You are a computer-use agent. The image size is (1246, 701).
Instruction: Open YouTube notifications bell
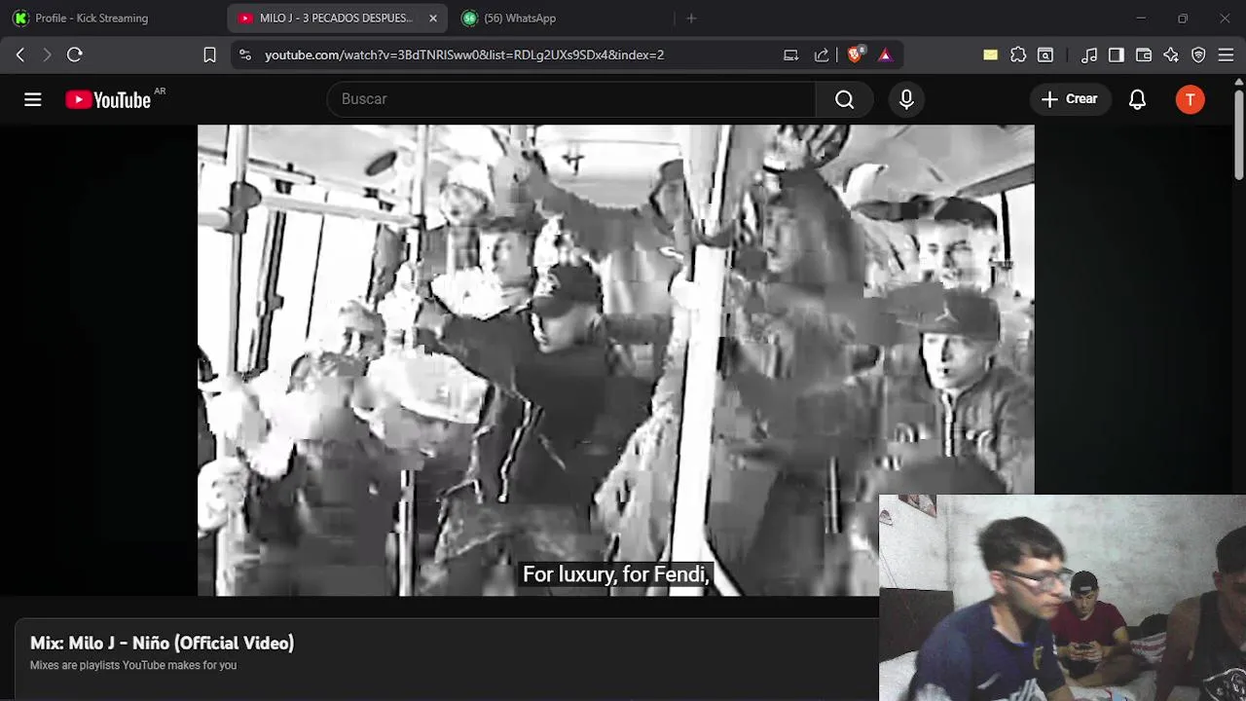point(1137,99)
